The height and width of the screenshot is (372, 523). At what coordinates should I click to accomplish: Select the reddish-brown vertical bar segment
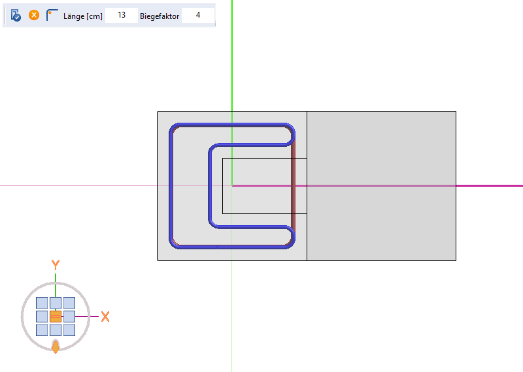click(293, 186)
